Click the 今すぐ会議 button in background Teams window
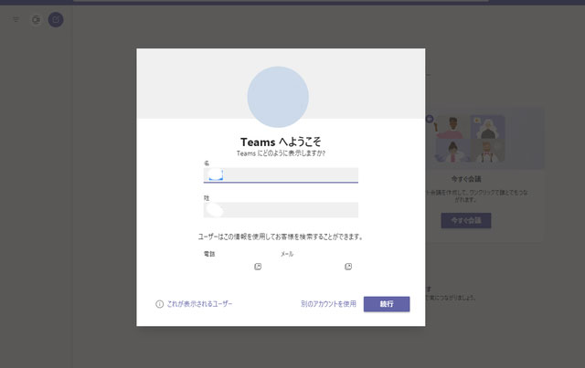 [x=466, y=220]
